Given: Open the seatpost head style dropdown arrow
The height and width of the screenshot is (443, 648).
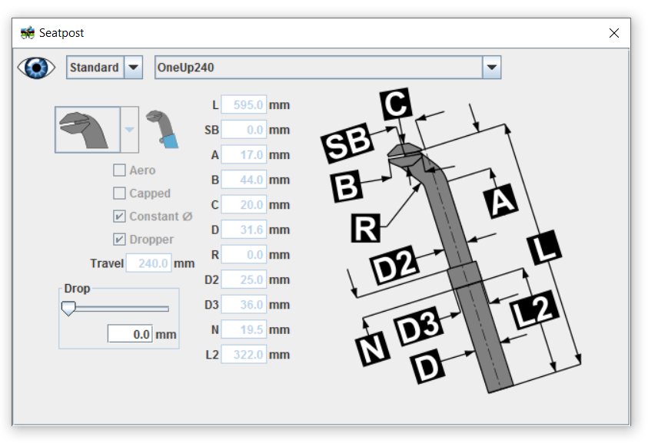Looking at the screenshot, I should click(129, 129).
